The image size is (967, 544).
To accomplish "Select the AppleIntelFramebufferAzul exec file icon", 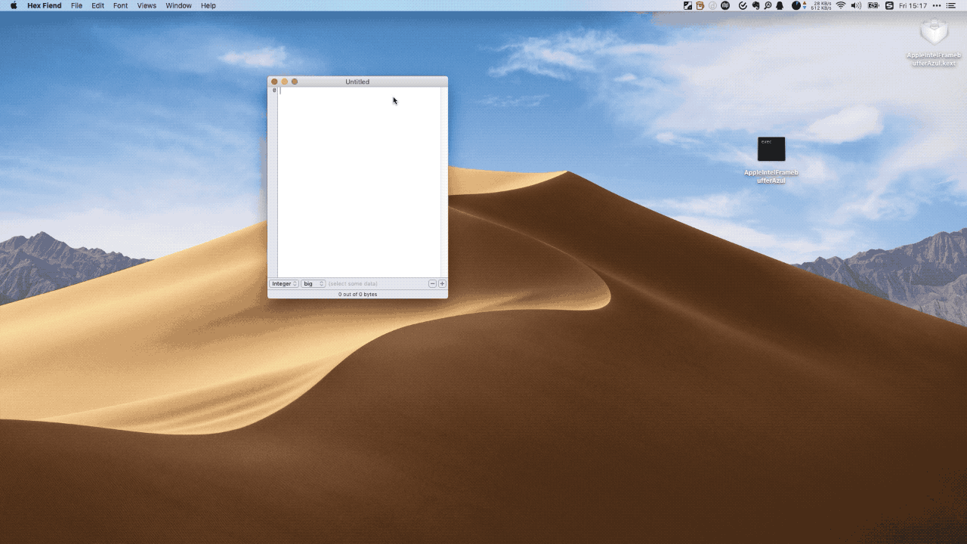I will 771,150.
